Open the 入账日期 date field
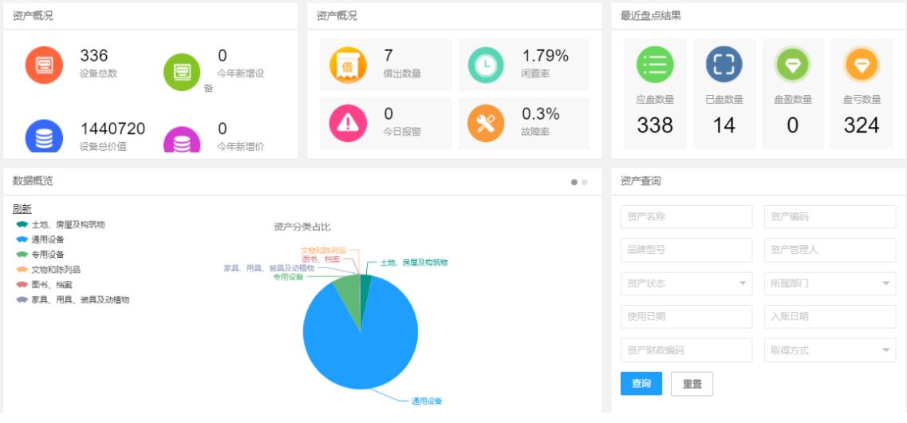 pyautogui.click(x=830, y=317)
